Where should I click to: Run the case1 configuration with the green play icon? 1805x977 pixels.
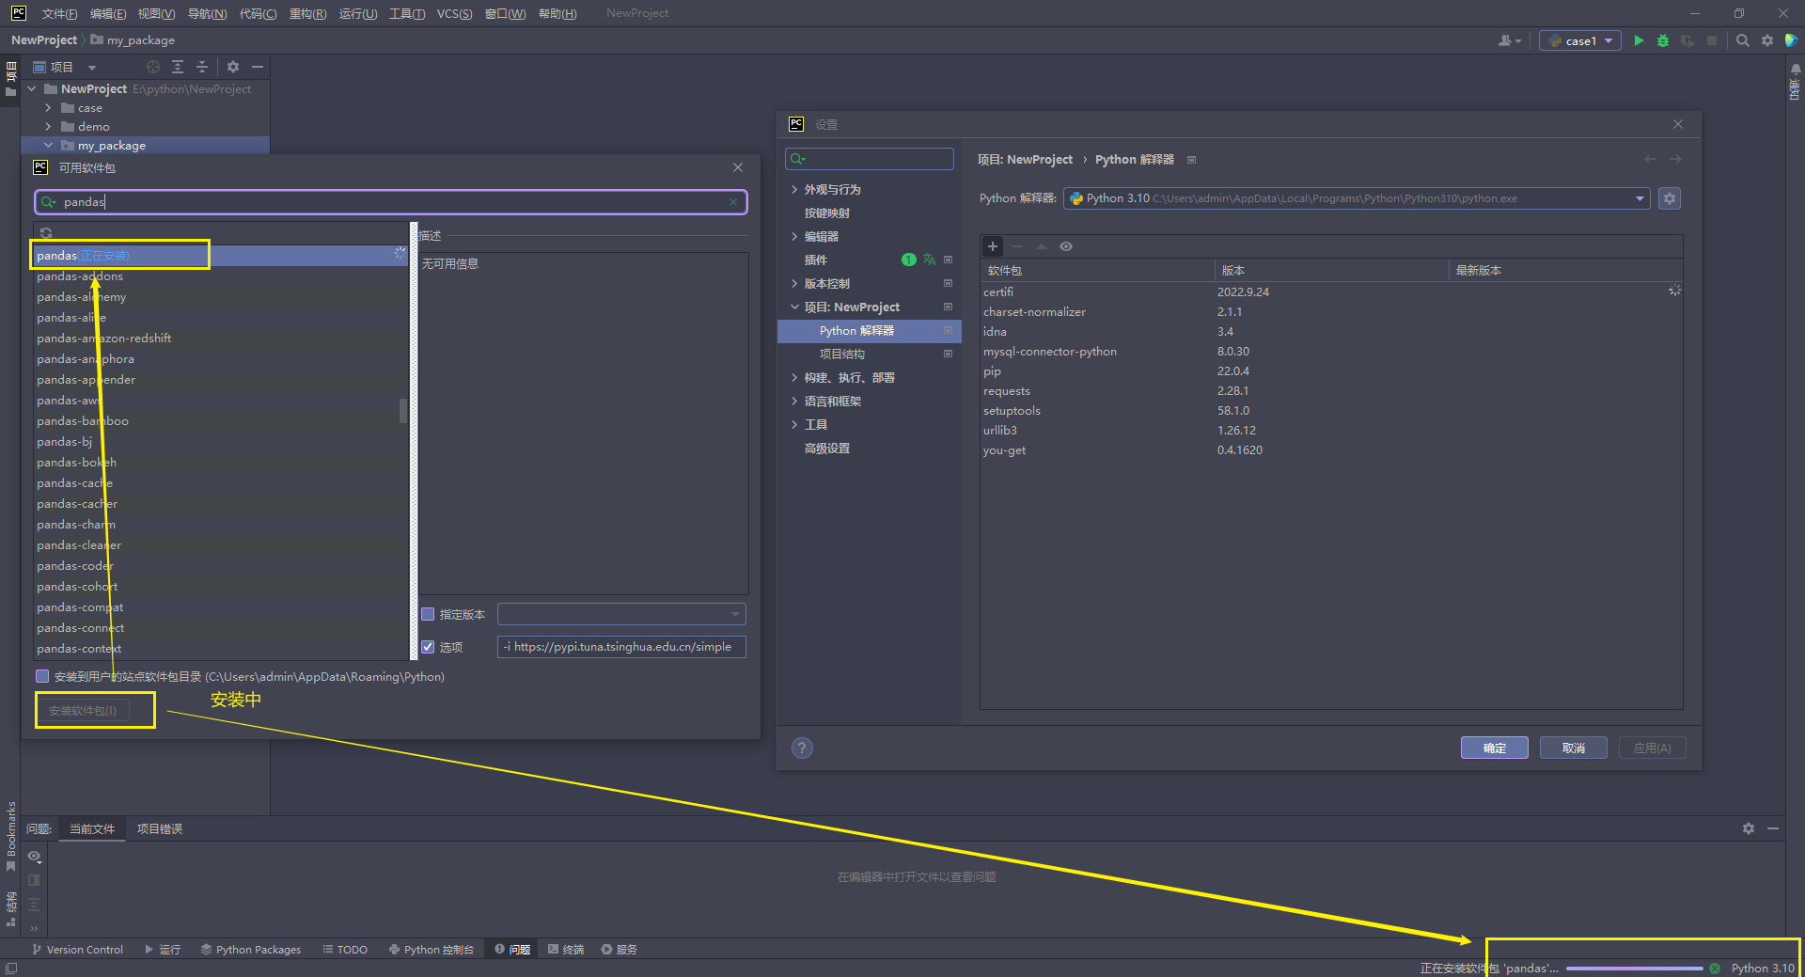click(1639, 40)
